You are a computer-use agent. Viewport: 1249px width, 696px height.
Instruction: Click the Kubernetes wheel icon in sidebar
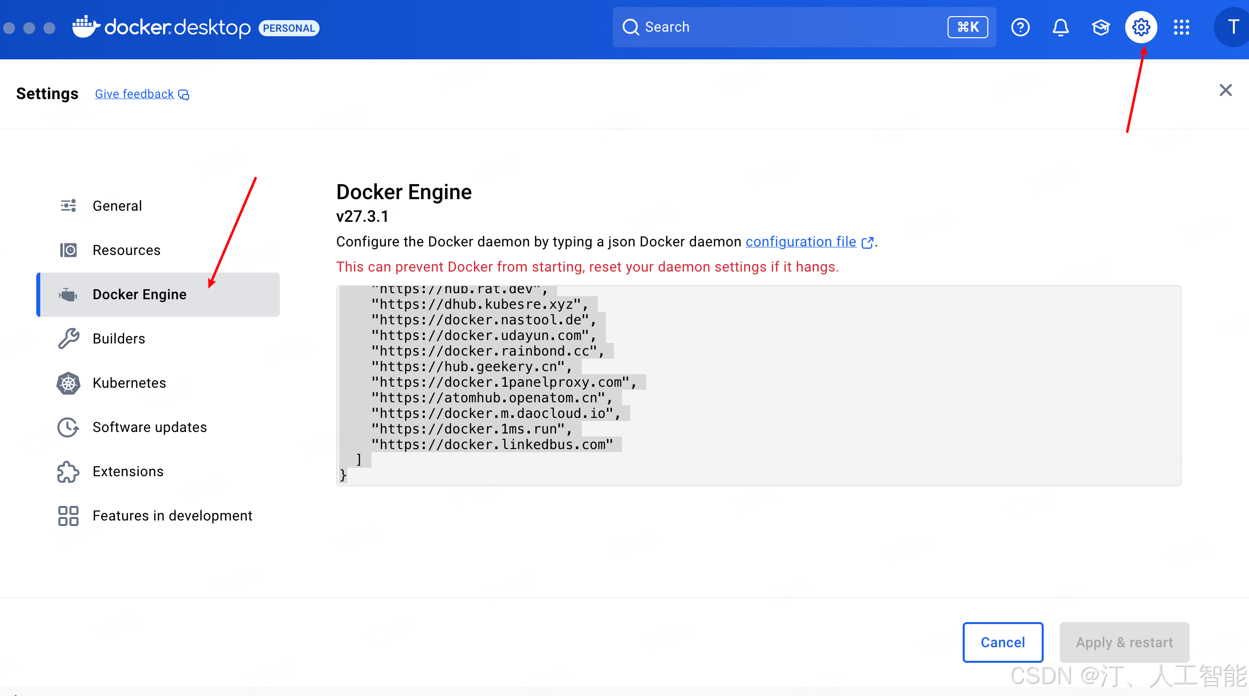click(x=68, y=383)
